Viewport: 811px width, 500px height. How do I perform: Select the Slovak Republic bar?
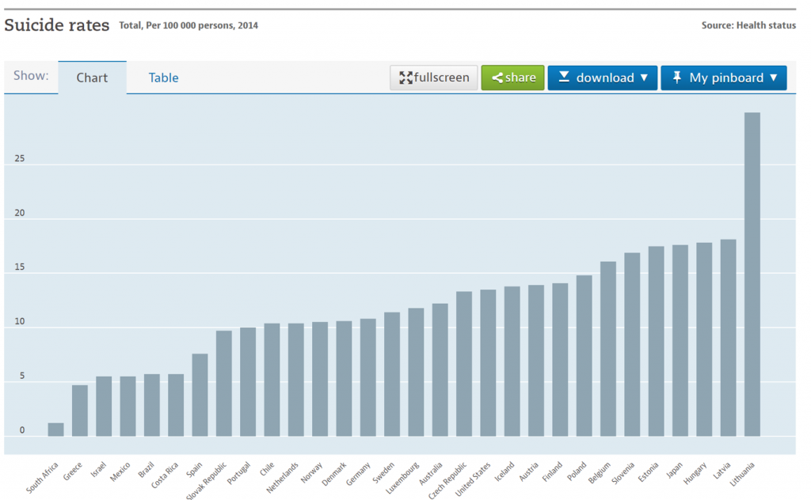click(224, 383)
